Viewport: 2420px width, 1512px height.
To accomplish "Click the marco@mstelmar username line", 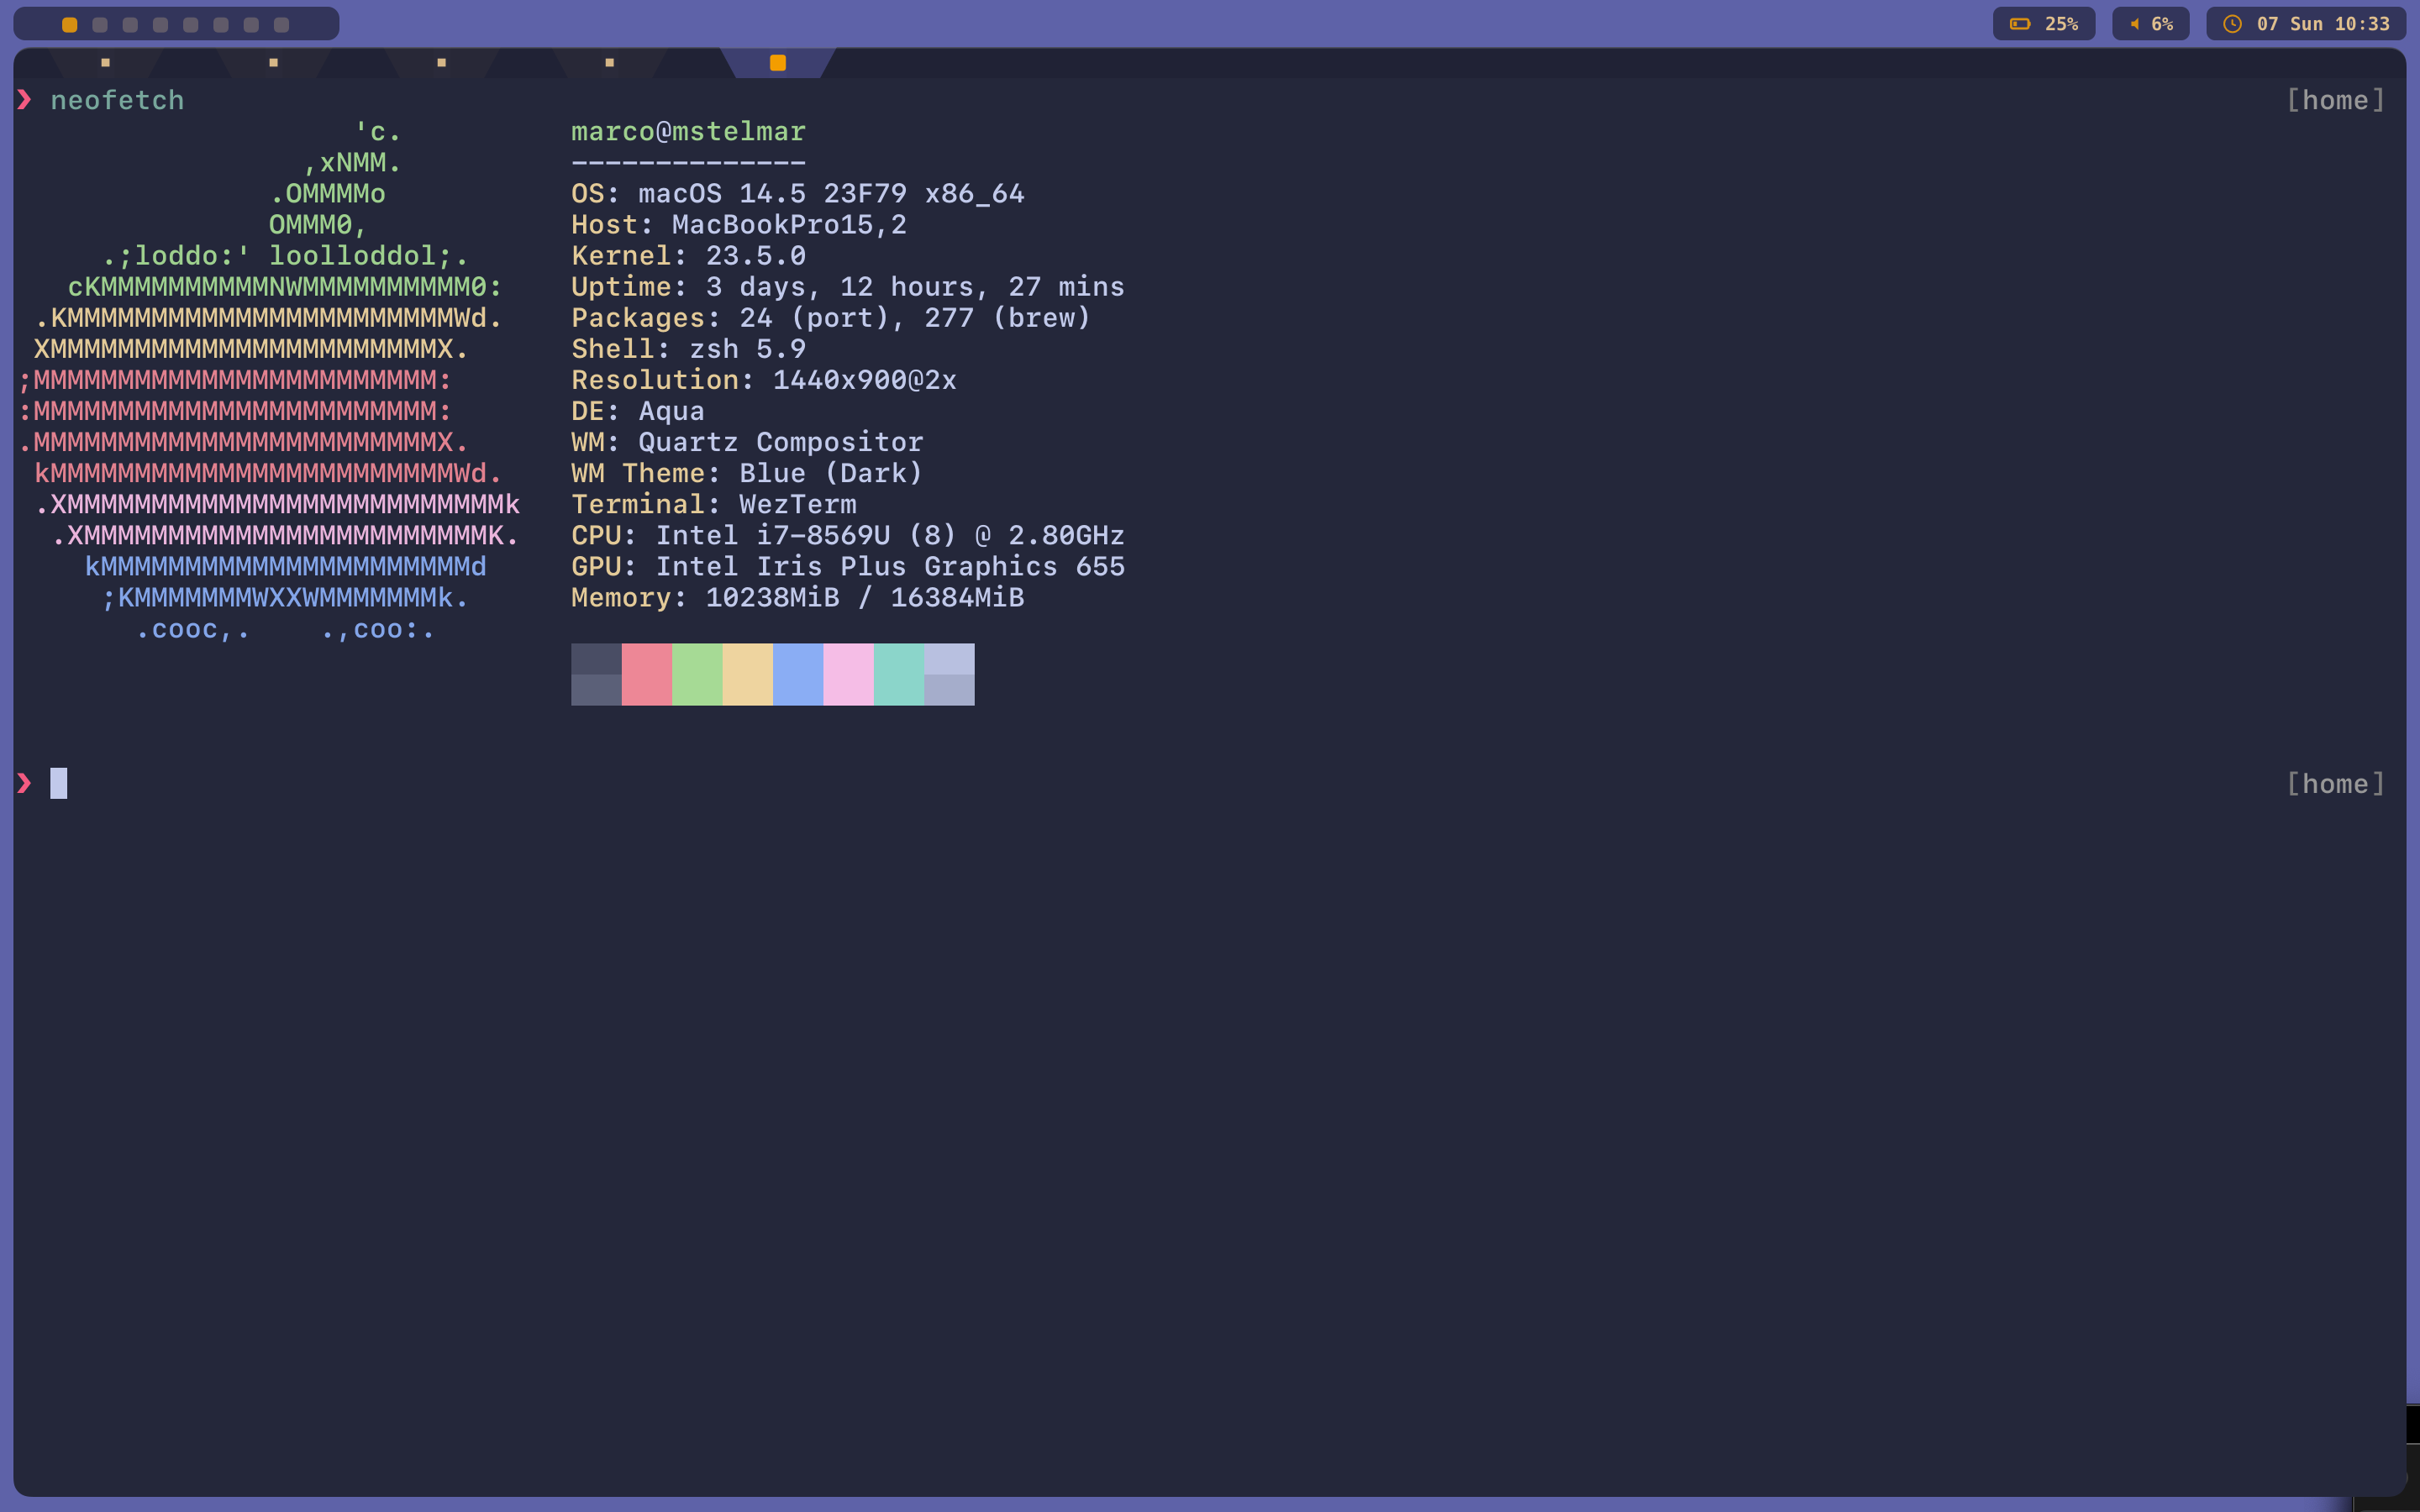I will [688, 132].
